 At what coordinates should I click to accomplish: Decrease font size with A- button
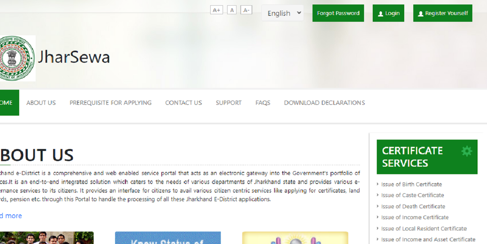click(x=246, y=10)
